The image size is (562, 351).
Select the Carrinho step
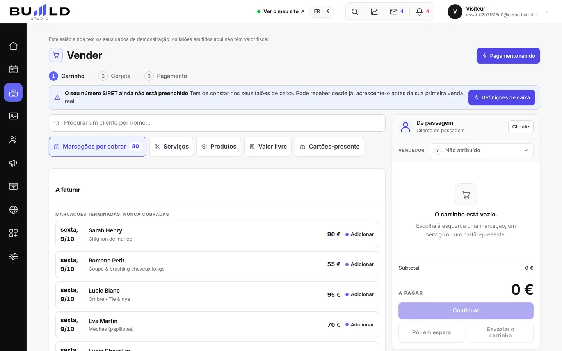(x=67, y=76)
